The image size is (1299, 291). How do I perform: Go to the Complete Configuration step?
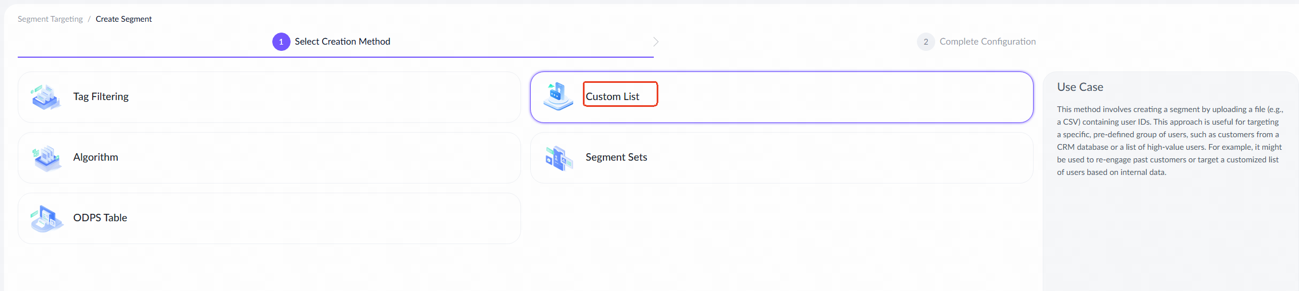(x=987, y=42)
